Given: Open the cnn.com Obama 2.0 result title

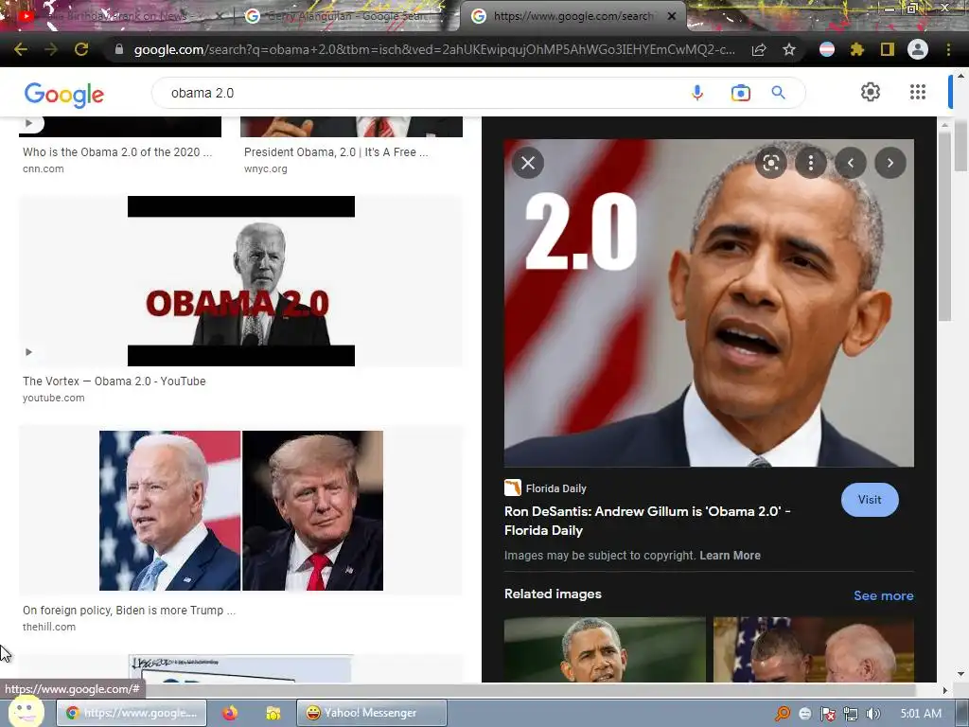Looking at the screenshot, I should tap(117, 152).
